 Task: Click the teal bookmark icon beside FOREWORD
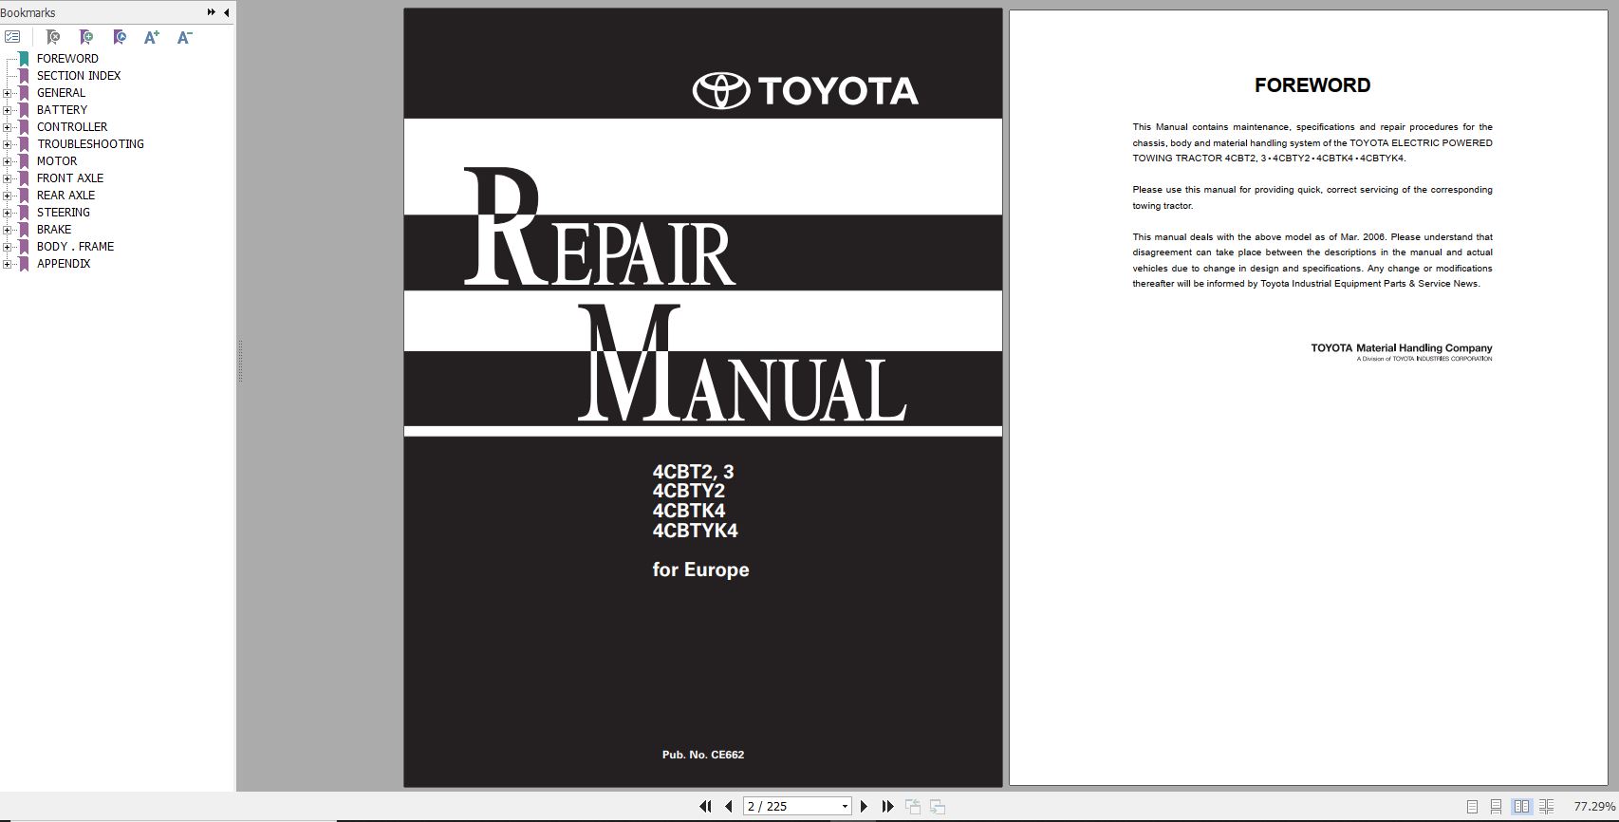pyautogui.click(x=25, y=59)
